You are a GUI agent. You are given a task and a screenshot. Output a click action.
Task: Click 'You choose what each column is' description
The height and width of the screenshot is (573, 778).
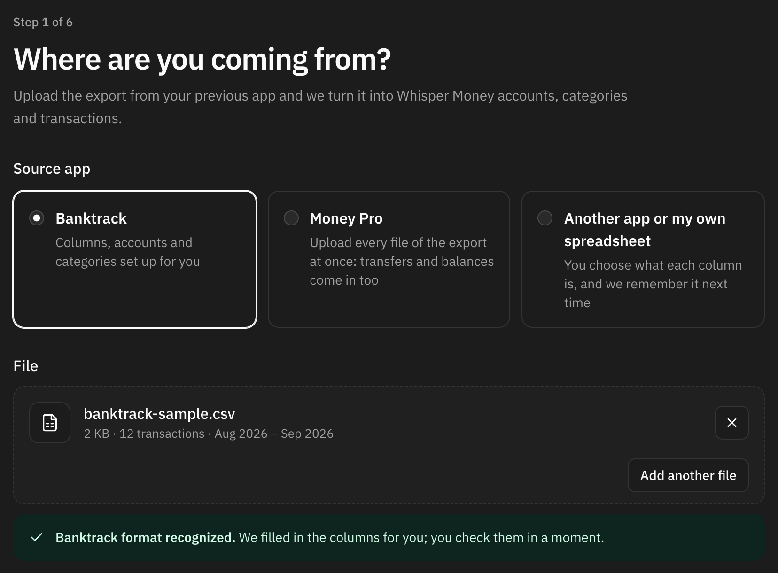click(x=653, y=284)
